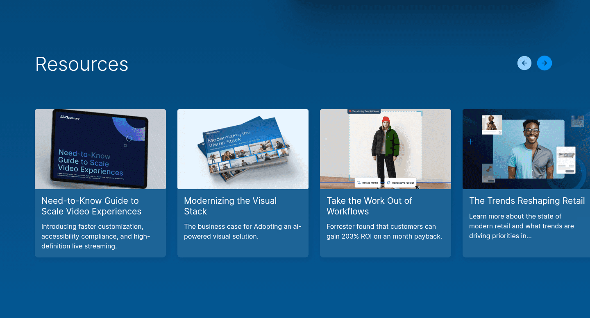Viewport: 590px width, 318px height.
Task: Click the Resources section heading
Action: click(82, 64)
